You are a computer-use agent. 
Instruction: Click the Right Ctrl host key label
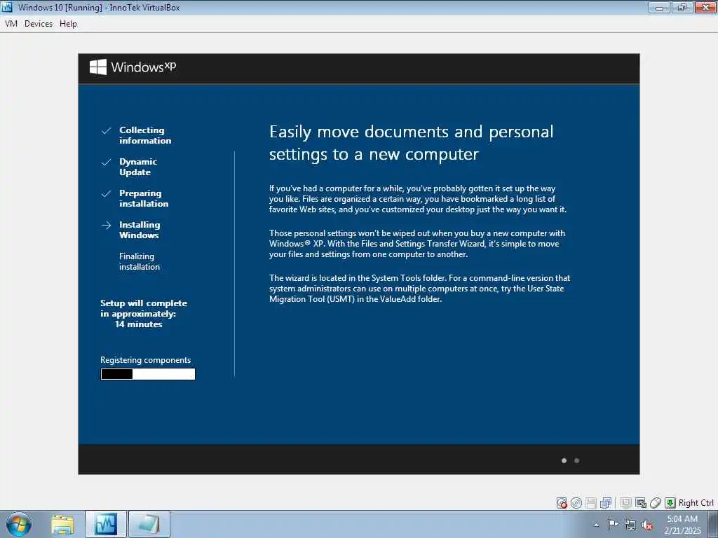[x=696, y=503]
